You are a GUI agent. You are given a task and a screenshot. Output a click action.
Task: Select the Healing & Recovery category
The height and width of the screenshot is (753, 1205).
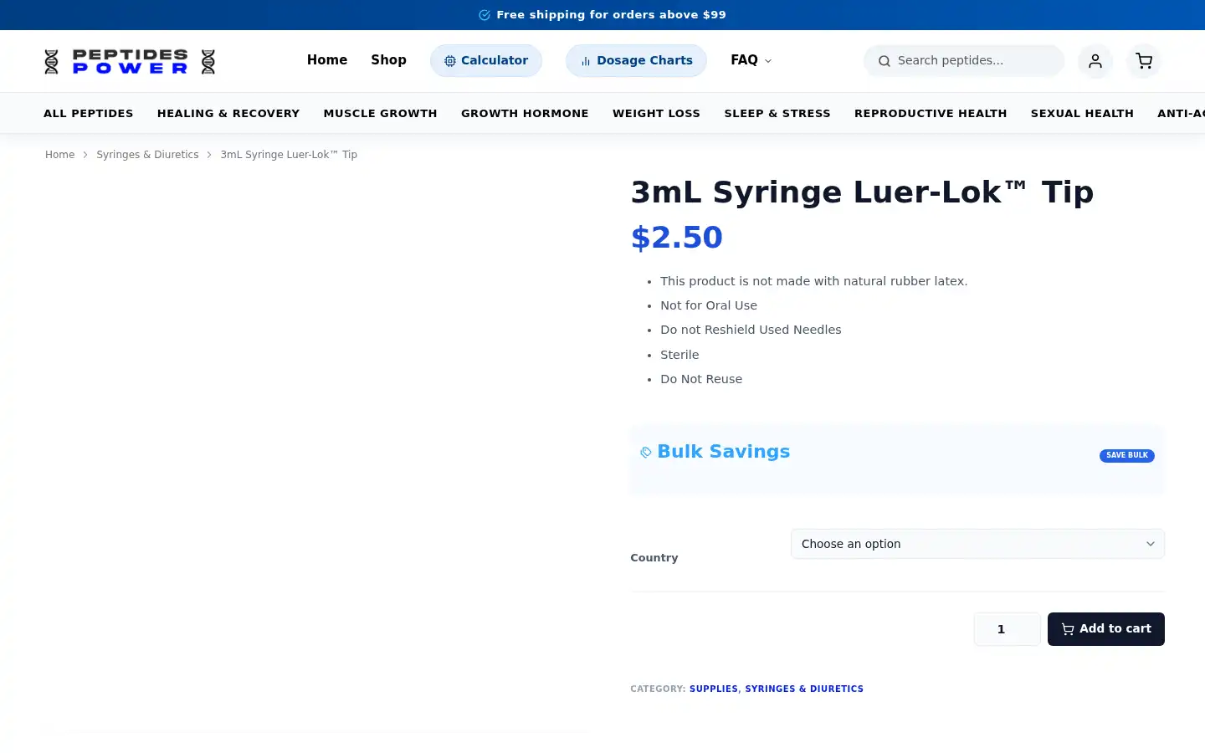tap(228, 114)
